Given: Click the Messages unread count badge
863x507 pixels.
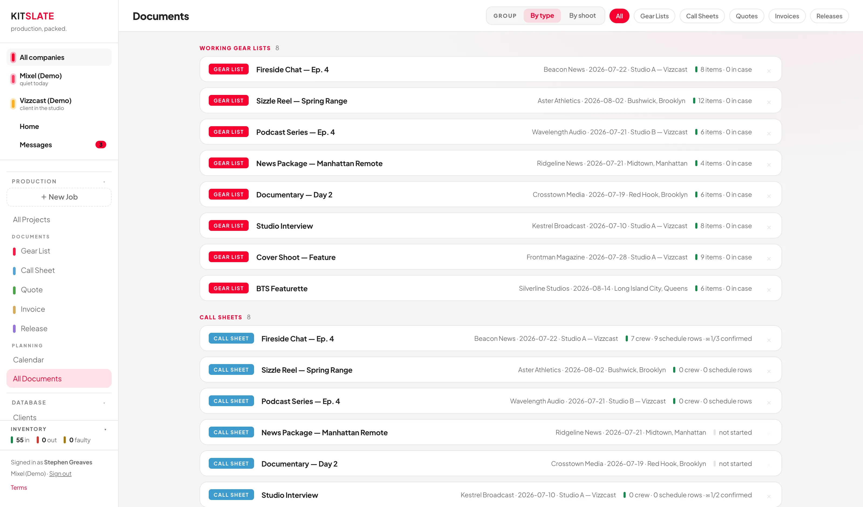Looking at the screenshot, I should click(101, 145).
